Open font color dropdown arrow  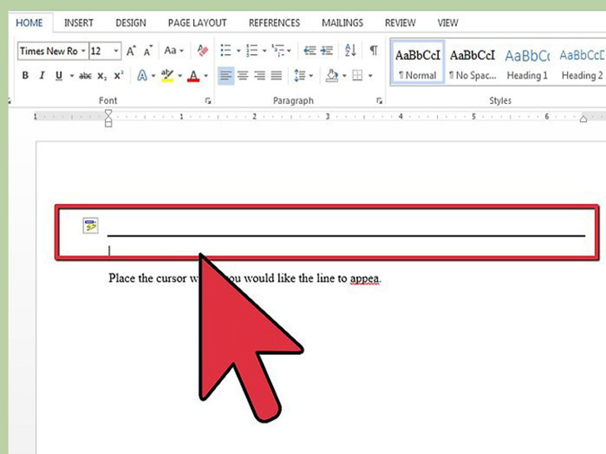click(x=206, y=76)
